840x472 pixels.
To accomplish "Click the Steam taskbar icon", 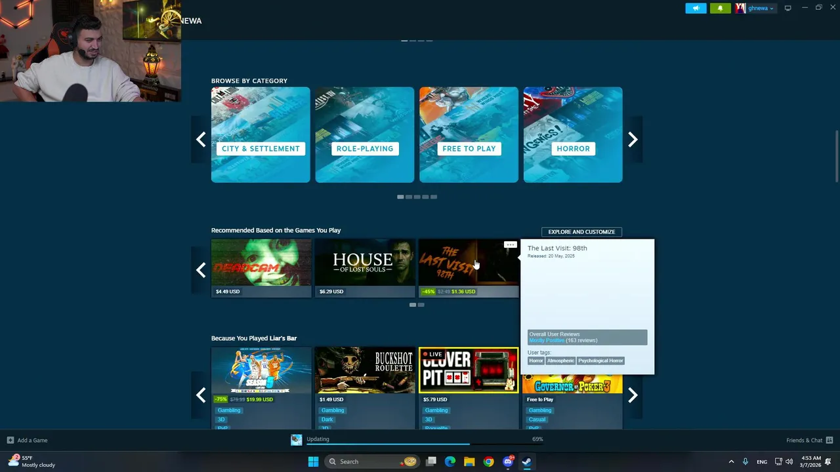I will tap(526, 462).
